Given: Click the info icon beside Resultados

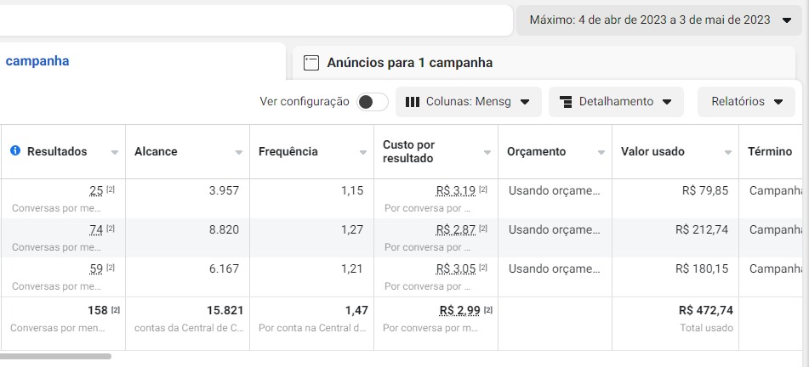Looking at the screenshot, I should click(x=14, y=151).
